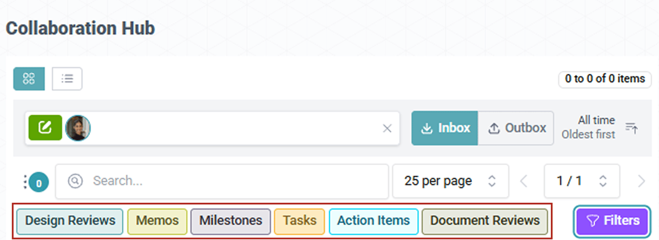Toggle sort order icon beside Oldest first

[x=632, y=128]
